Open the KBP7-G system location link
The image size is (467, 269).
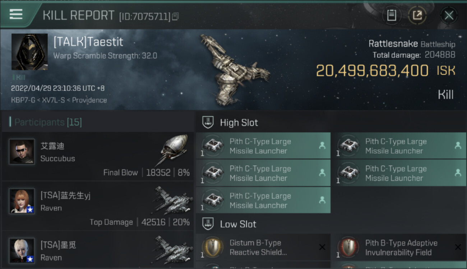(x=23, y=100)
